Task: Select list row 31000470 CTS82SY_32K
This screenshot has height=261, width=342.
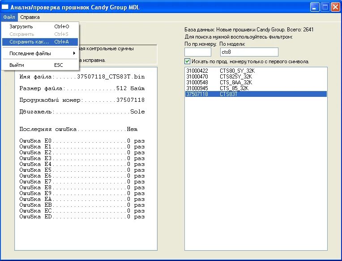Action: (256, 77)
